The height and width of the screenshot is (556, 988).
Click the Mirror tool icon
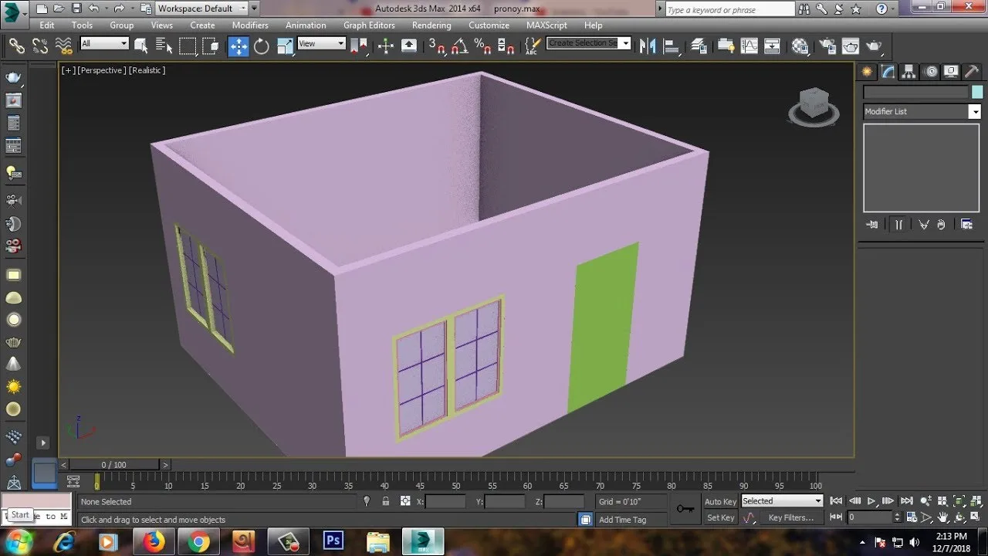click(647, 46)
